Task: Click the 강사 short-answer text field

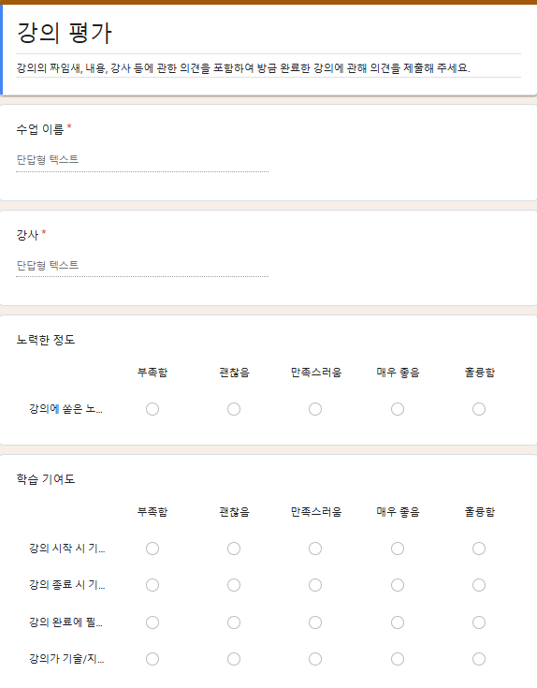Action: [142, 266]
